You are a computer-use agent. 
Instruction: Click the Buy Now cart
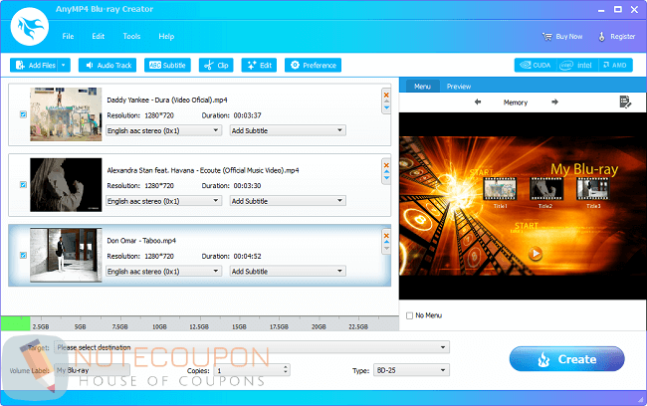point(562,36)
